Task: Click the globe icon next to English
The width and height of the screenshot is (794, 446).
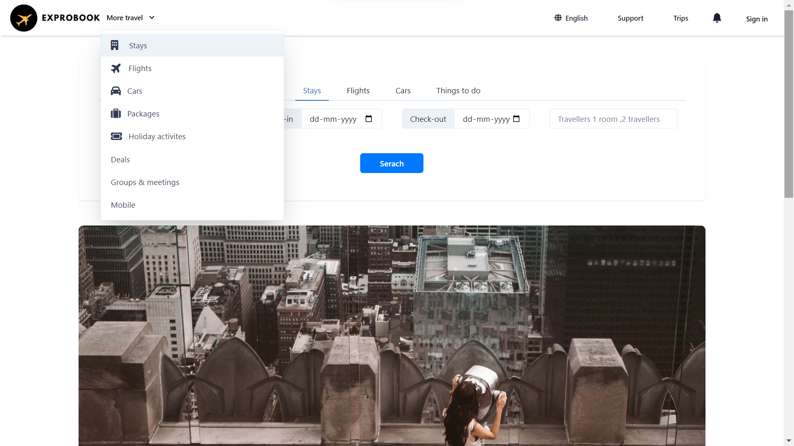Action: [557, 18]
